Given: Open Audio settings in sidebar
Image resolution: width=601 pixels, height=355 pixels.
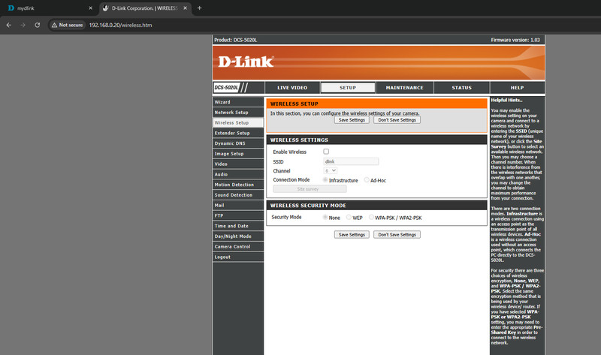Looking at the screenshot, I should pyautogui.click(x=238, y=174).
